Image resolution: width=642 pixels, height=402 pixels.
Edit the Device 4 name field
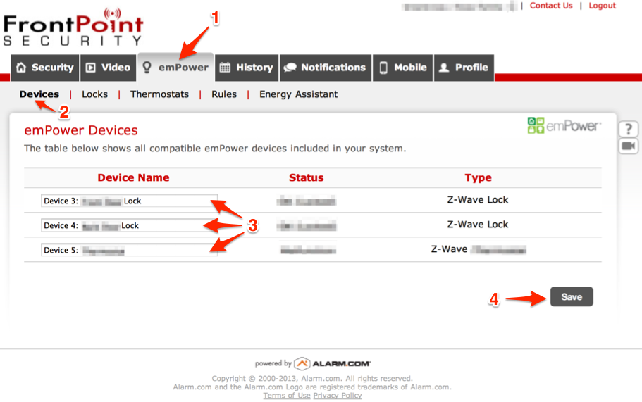pyautogui.click(x=129, y=225)
